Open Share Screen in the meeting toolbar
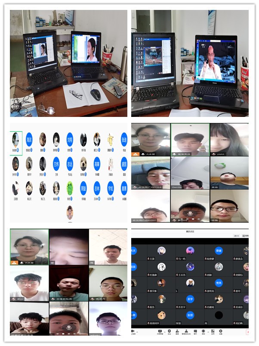This screenshot has height=346, width=259. 160,331
